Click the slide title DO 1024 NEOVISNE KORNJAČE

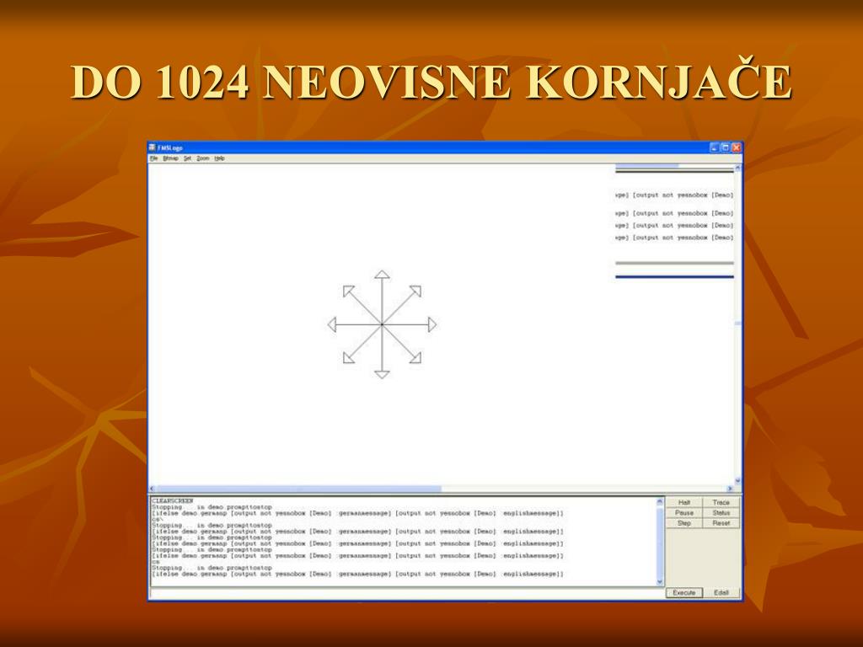coord(431,83)
